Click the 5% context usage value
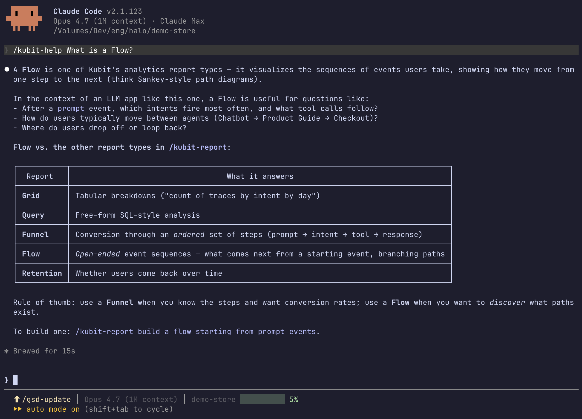This screenshot has height=419, width=582. [294, 399]
